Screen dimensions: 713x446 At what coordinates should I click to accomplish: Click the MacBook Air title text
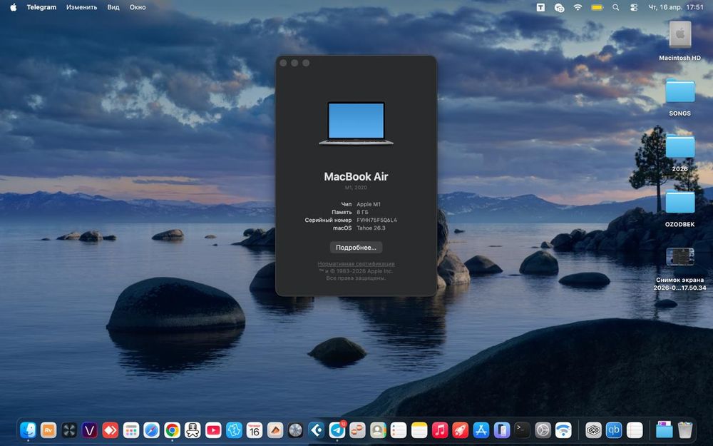point(356,176)
